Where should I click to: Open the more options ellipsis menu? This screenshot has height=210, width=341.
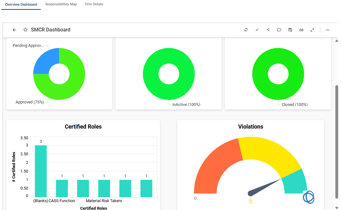327,30
